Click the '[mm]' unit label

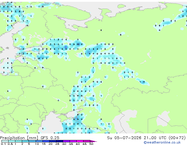pos(32,138)
